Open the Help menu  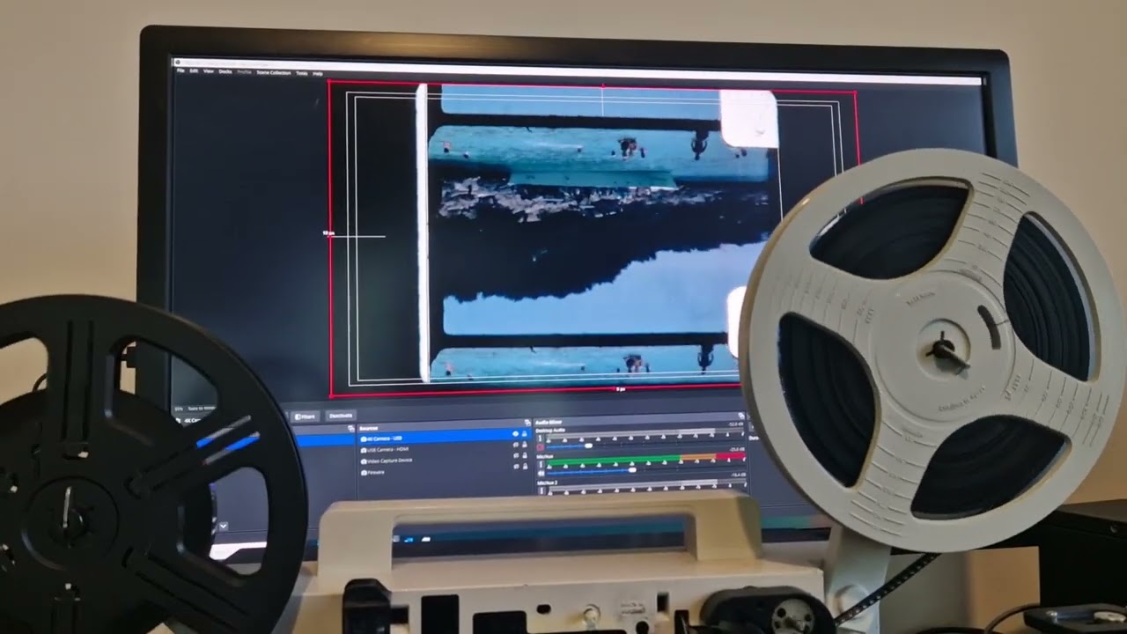tap(318, 74)
